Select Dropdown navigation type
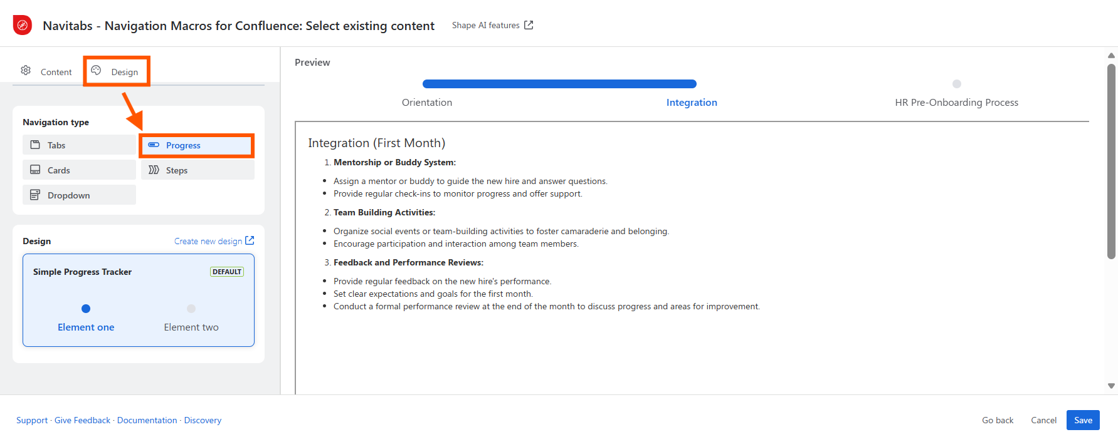1118x442 pixels. (x=79, y=195)
